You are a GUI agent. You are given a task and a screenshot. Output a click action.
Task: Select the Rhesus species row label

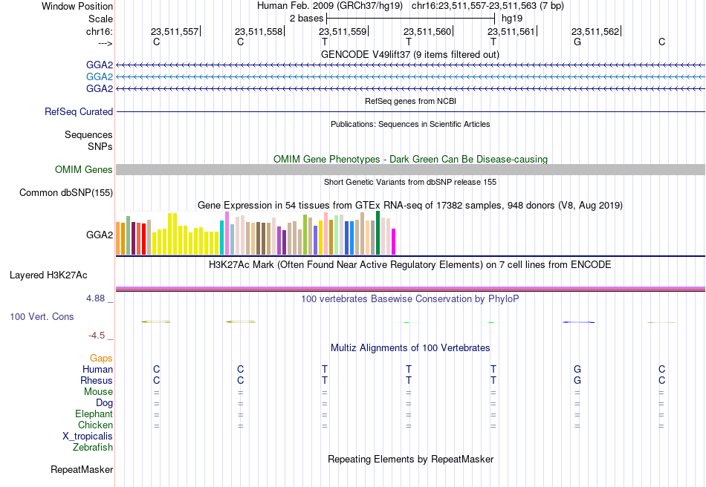[x=97, y=380]
